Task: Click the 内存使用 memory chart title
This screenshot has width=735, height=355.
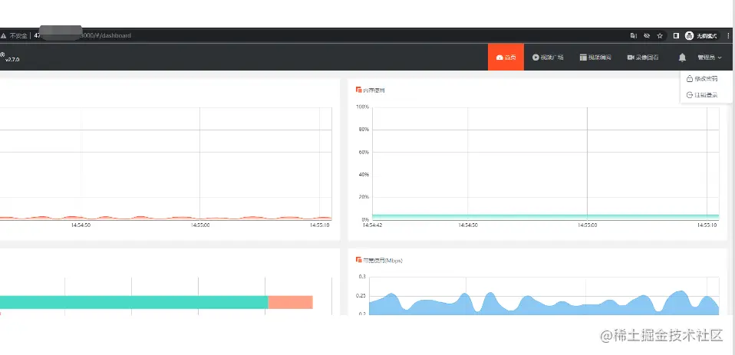Action: pos(374,90)
